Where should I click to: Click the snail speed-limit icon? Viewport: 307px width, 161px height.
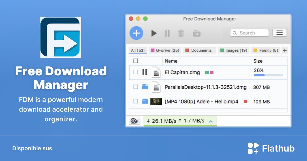pos(134,121)
